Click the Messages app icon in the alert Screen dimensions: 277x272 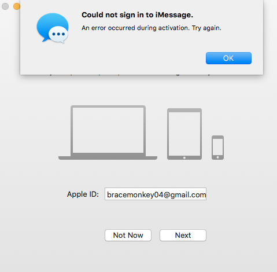click(53, 28)
